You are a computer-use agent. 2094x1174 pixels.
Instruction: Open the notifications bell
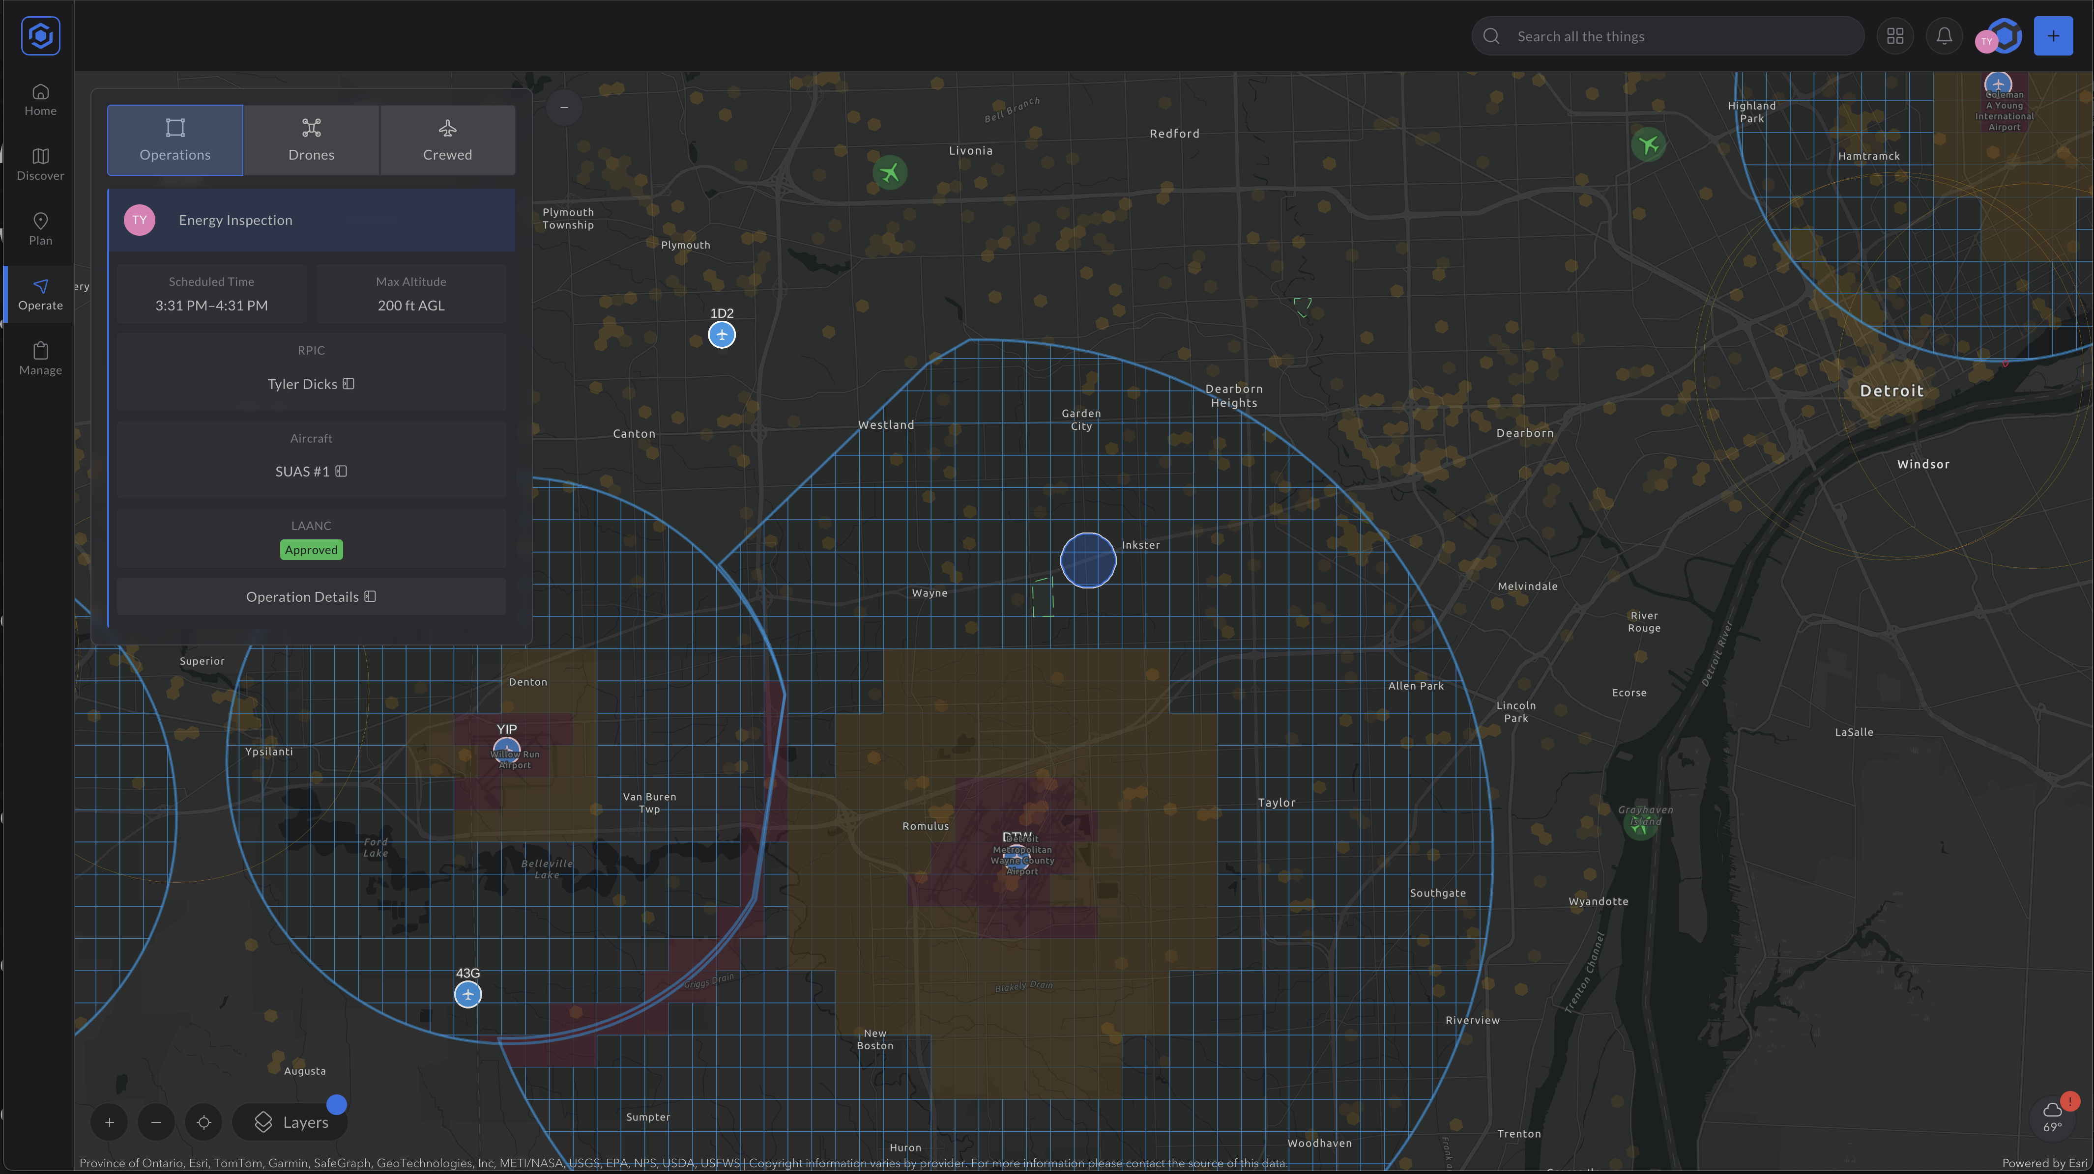1944,36
